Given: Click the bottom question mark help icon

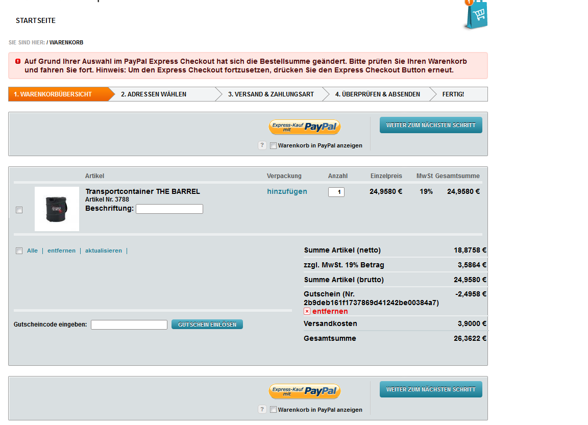Looking at the screenshot, I should 262,409.
